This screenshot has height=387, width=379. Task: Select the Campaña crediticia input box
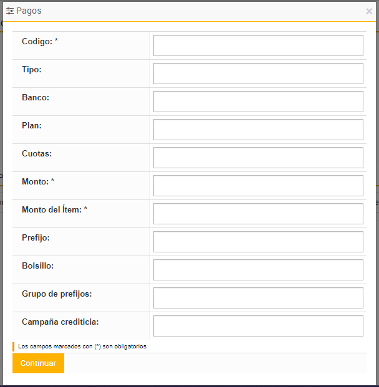click(258, 326)
